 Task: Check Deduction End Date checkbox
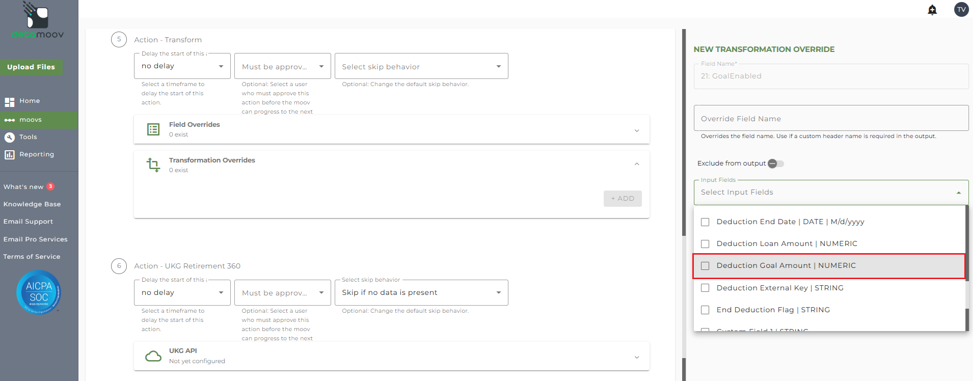705,222
